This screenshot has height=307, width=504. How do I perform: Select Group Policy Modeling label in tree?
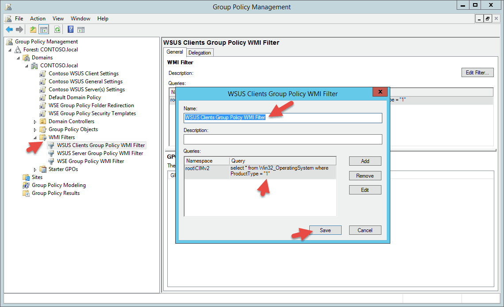[x=59, y=185]
